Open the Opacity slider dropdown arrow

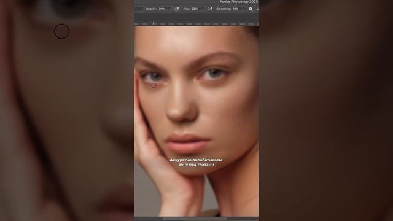(169, 9)
